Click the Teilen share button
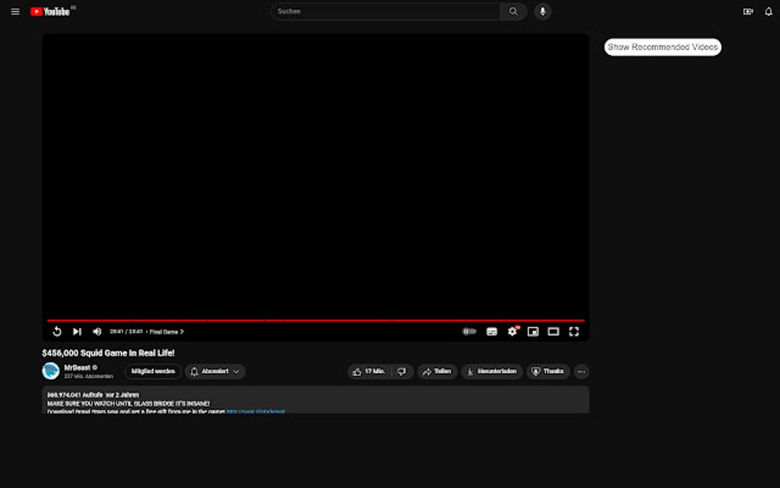Viewport: 780px width, 488px height. click(x=437, y=371)
